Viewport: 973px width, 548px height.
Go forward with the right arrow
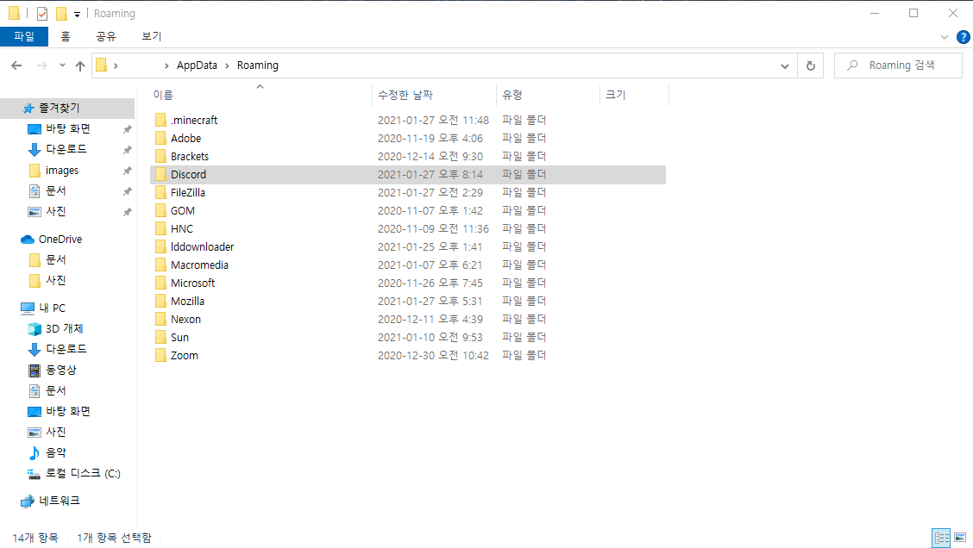[x=41, y=65]
